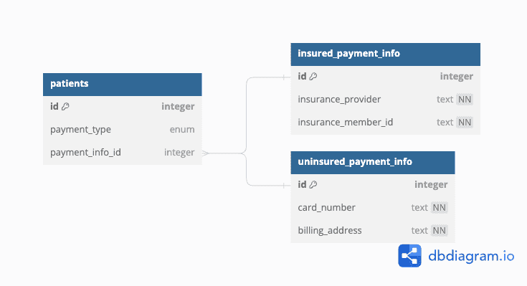Select the payment_type enum row
527x286 pixels.
123,130
